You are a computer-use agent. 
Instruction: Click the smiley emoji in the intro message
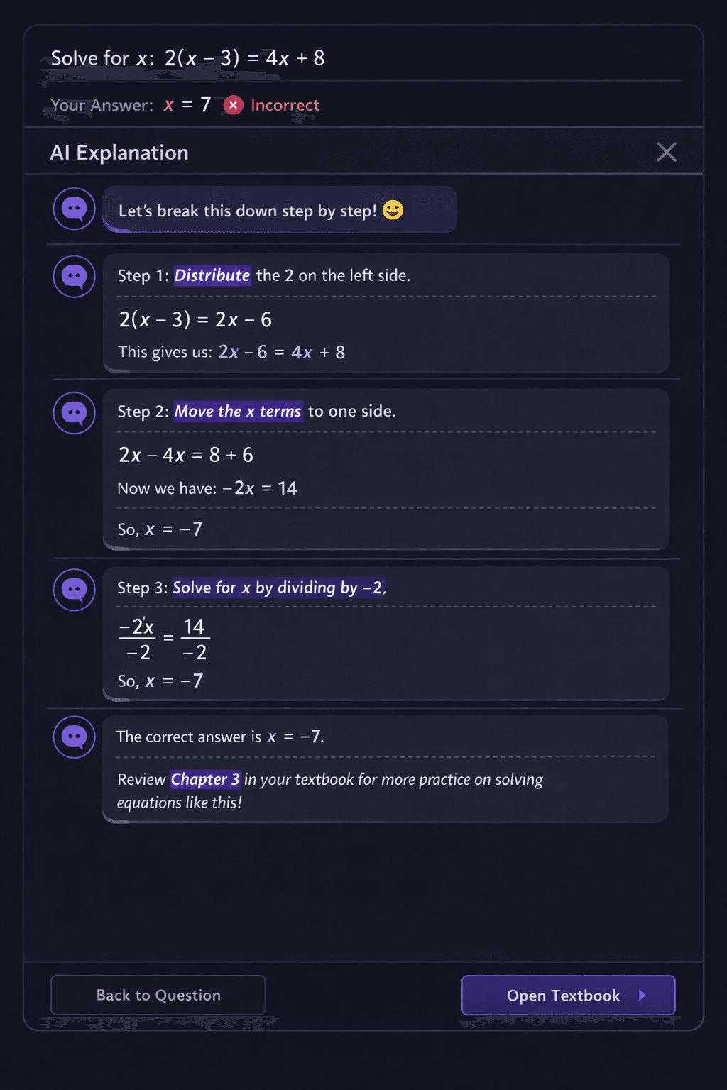391,209
